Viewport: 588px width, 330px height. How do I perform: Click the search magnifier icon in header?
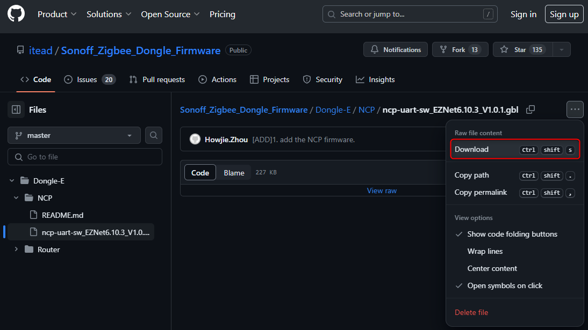pyautogui.click(x=332, y=14)
